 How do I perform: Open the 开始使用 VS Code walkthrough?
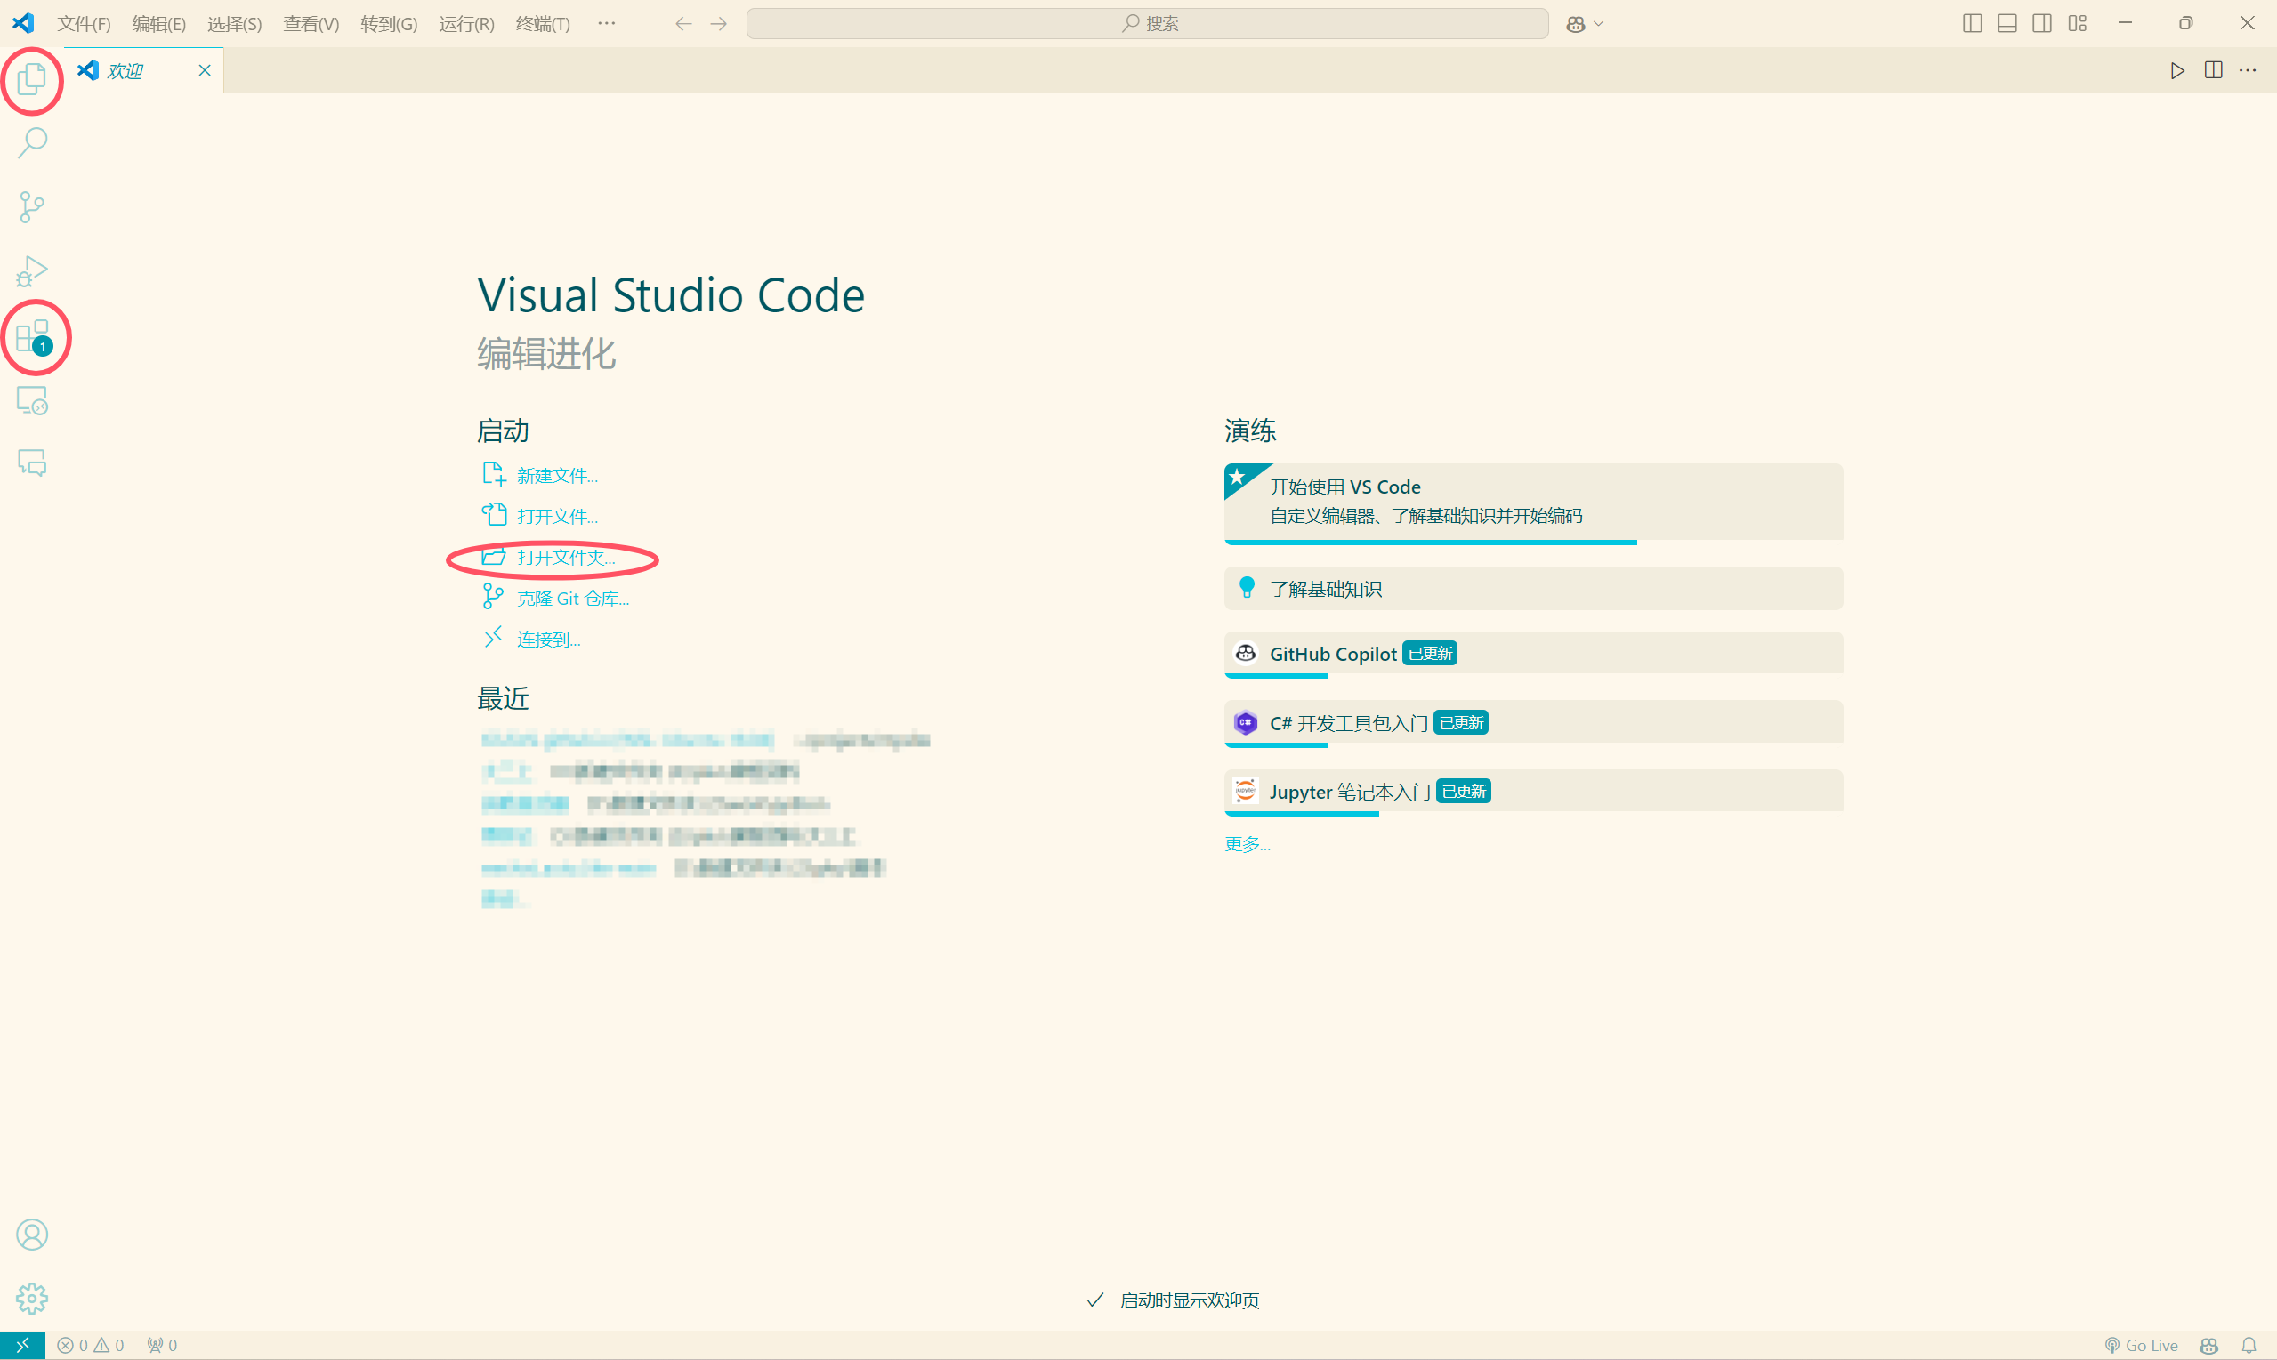coord(1534,503)
